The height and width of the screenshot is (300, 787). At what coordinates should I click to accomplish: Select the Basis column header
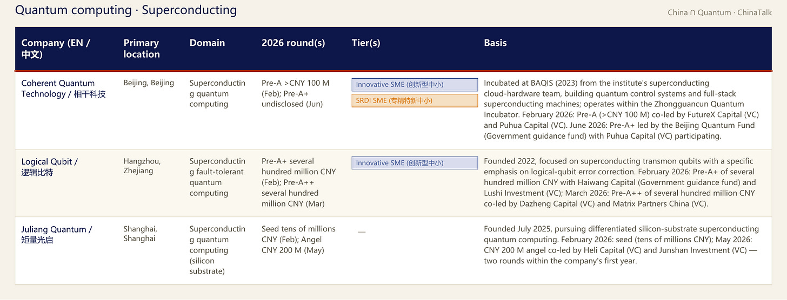point(495,43)
